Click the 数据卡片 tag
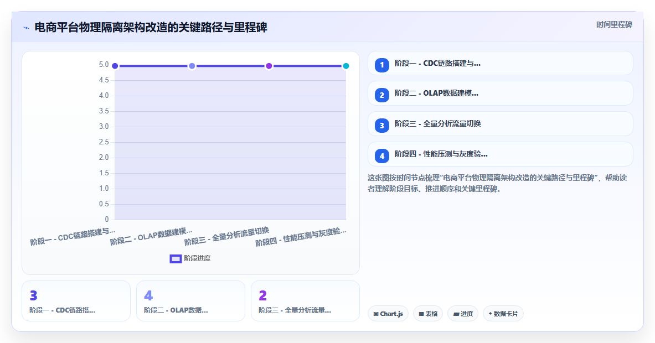This screenshot has width=655, height=343. 503,314
